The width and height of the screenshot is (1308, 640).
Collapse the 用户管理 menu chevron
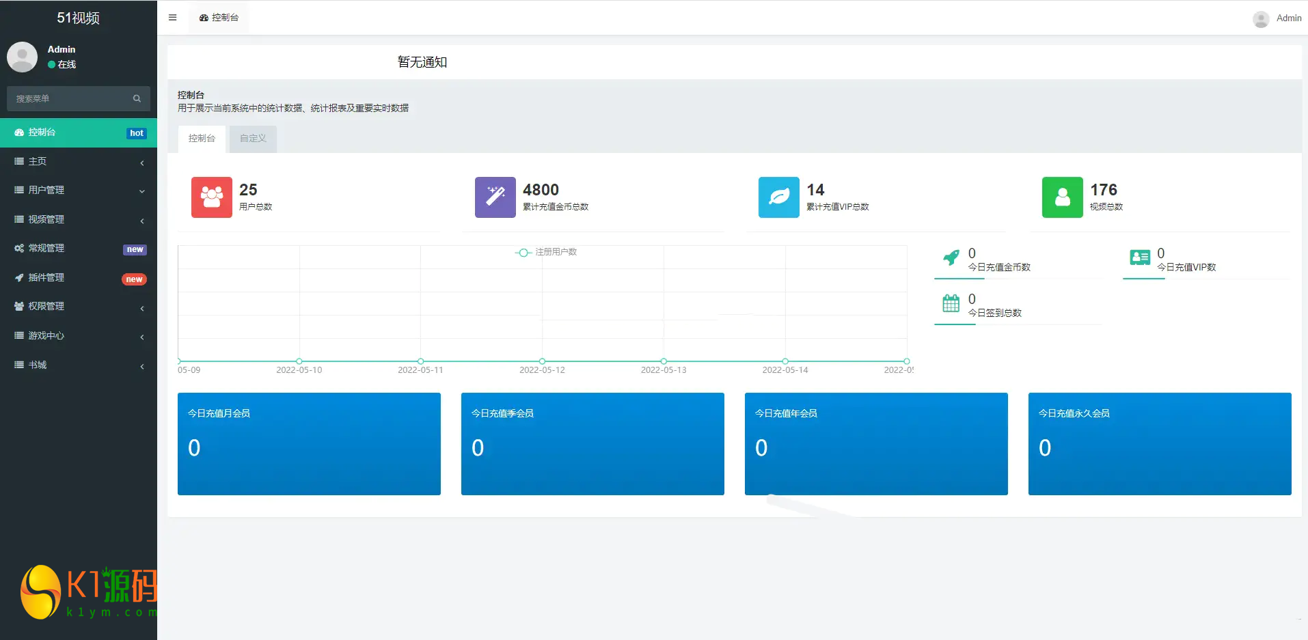(142, 191)
